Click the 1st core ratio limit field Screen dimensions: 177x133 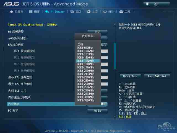(x=104, y=51)
